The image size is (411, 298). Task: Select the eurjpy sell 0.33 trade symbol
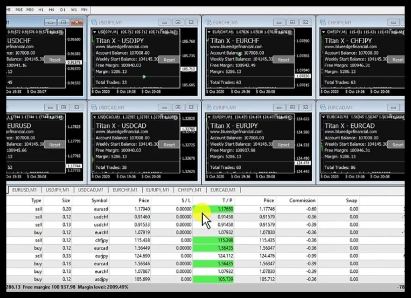tap(102, 256)
